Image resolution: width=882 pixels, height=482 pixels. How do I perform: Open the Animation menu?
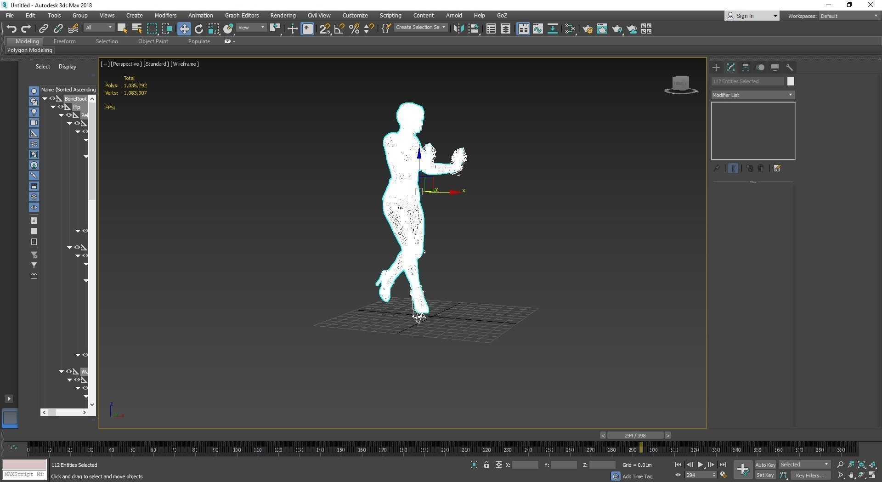tap(200, 16)
